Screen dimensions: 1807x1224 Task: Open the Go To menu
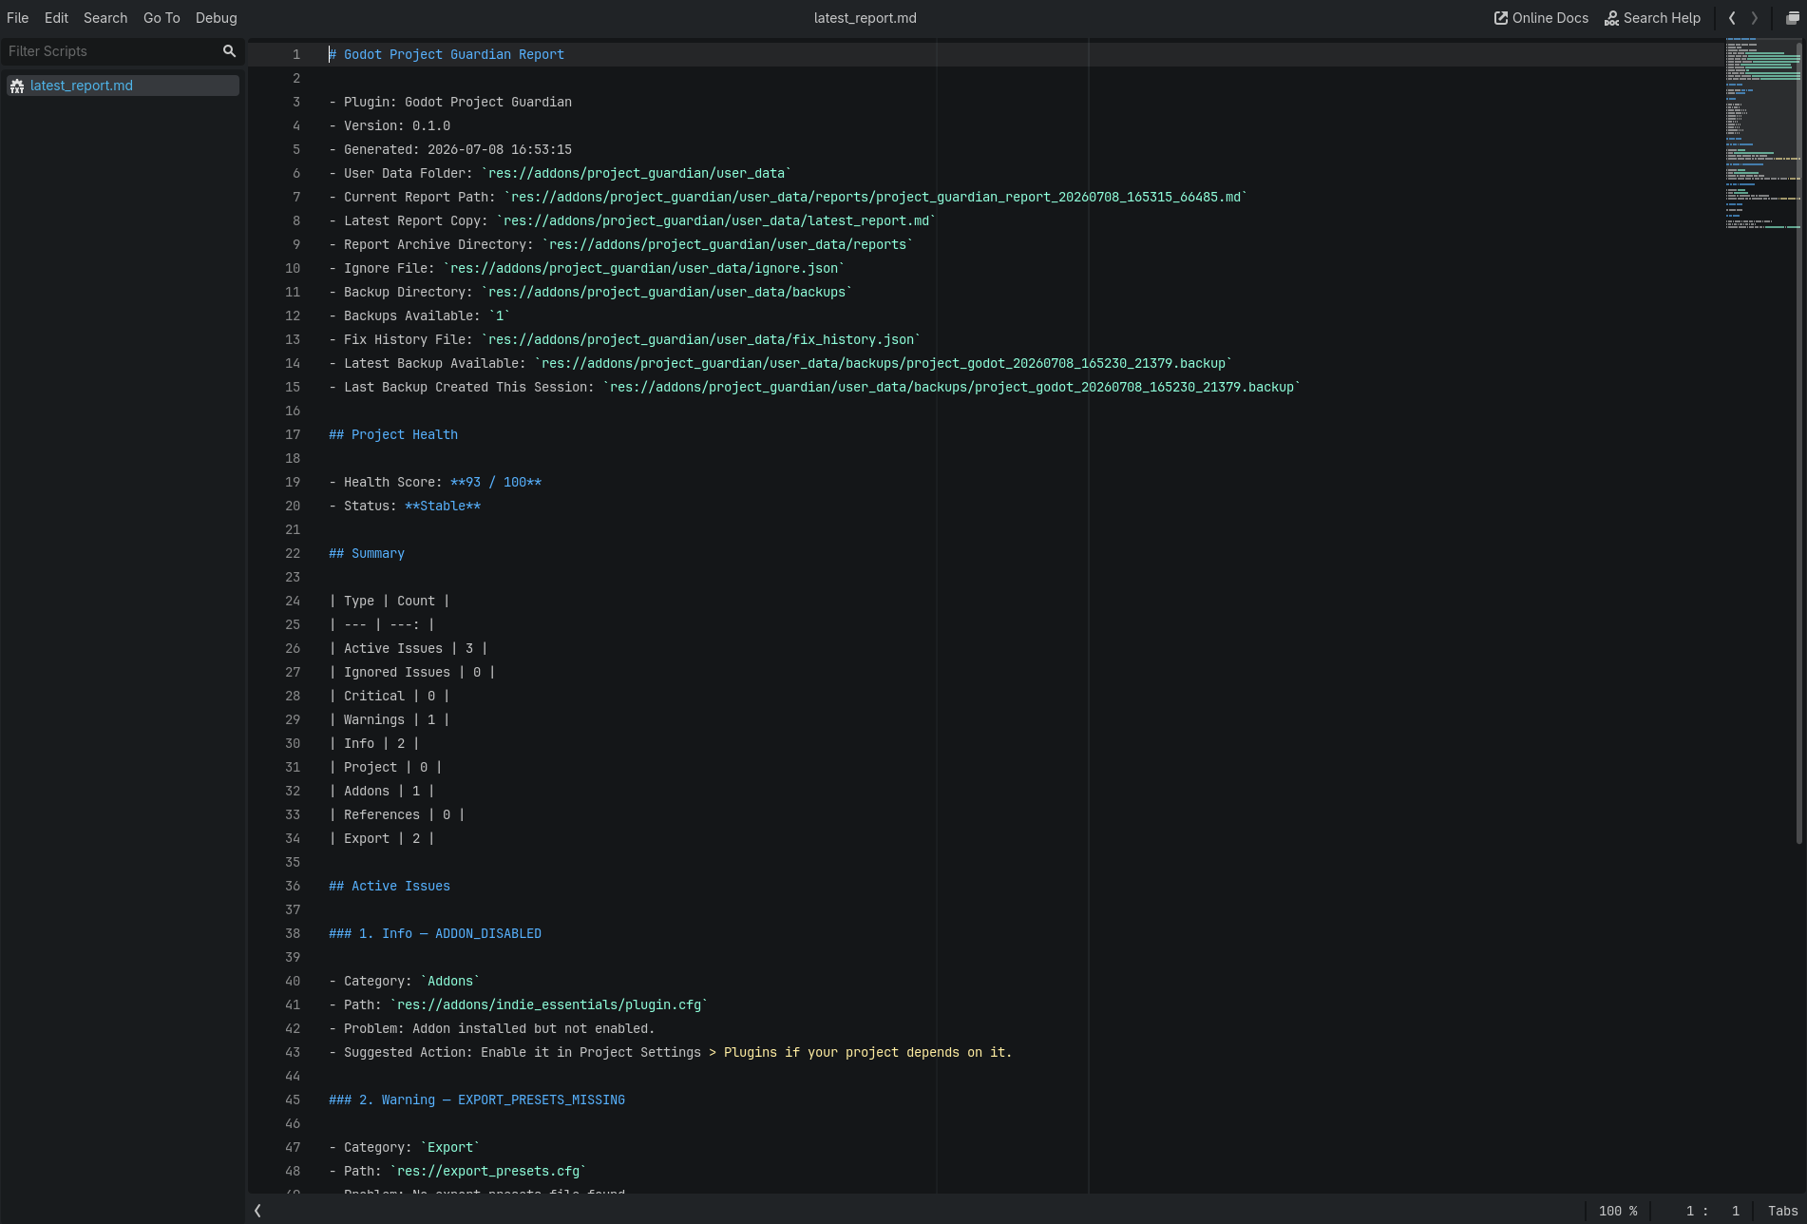click(x=162, y=18)
